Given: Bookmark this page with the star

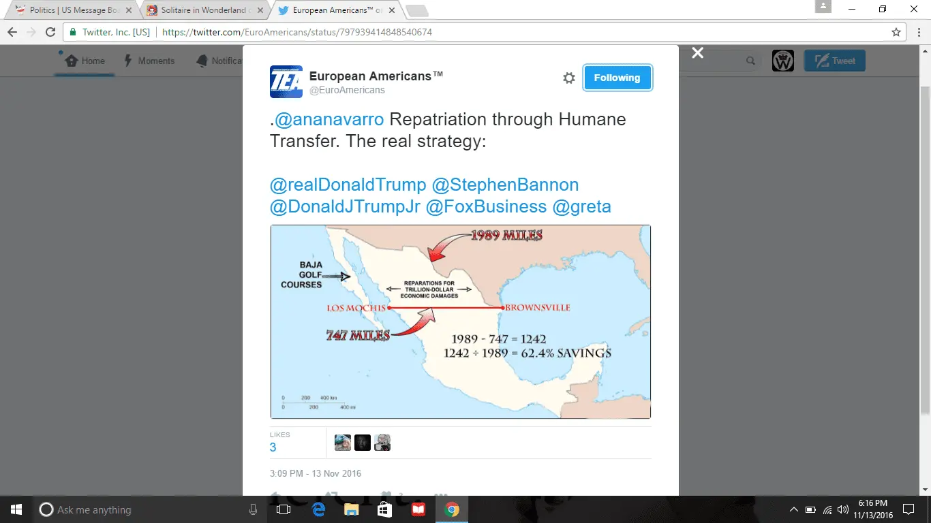Looking at the screenshot, I should pos(896,32).
